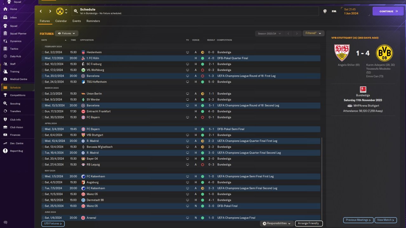
Task: Click the fixtures list vertical scrollbar
Action: point(322,179)
